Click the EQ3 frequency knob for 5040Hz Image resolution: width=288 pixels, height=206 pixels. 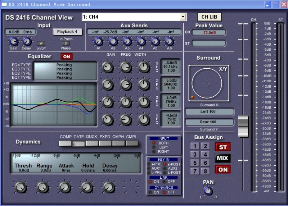point(126,84)
